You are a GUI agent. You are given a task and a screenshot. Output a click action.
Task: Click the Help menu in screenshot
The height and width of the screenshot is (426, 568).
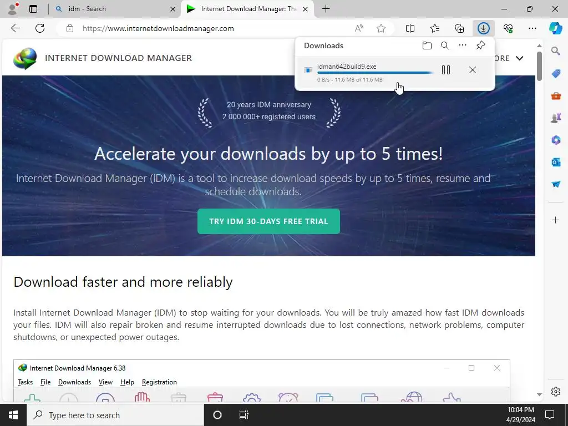[127, 382]
